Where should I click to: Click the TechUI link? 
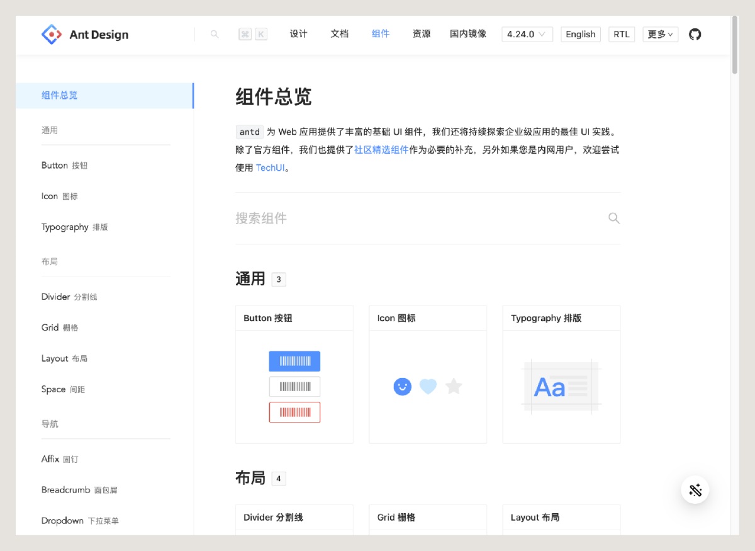tap(271, 168)
